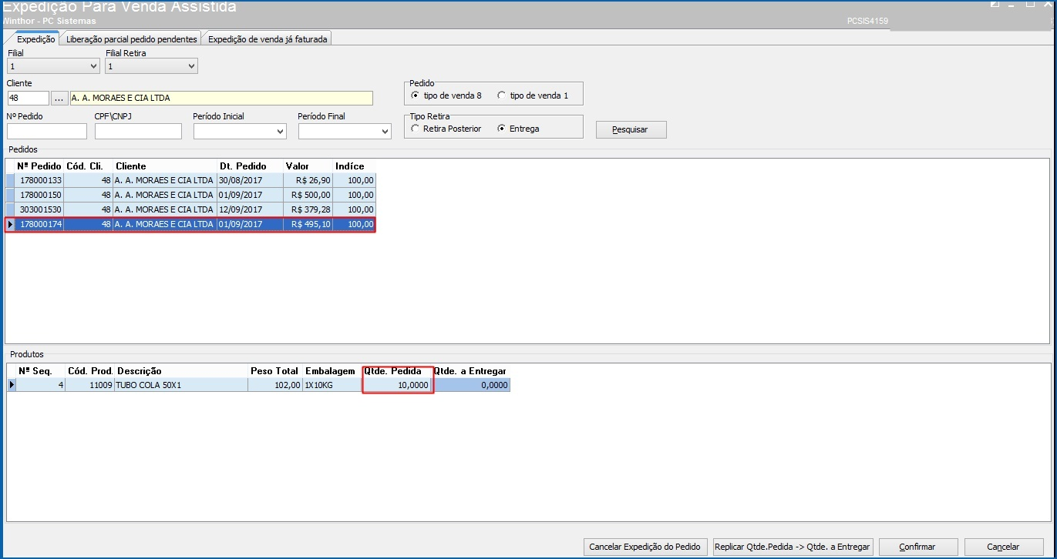Click the date 30/08/2017 cell
Screen dimensions: 1057x559
(250, 180)
